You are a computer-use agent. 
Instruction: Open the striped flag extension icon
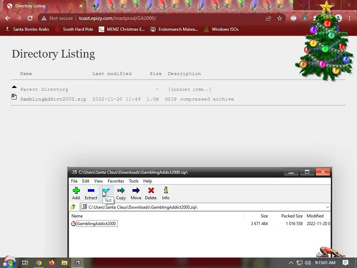[294, 18]
